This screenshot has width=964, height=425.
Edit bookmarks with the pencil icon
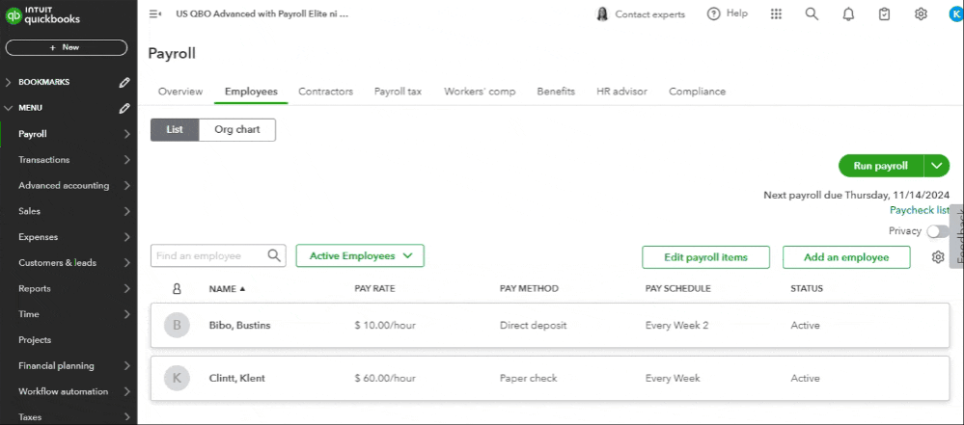point(124,82)
